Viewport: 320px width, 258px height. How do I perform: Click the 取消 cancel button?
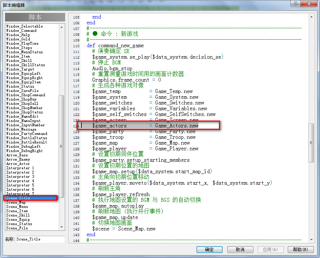tap(240, 249)
